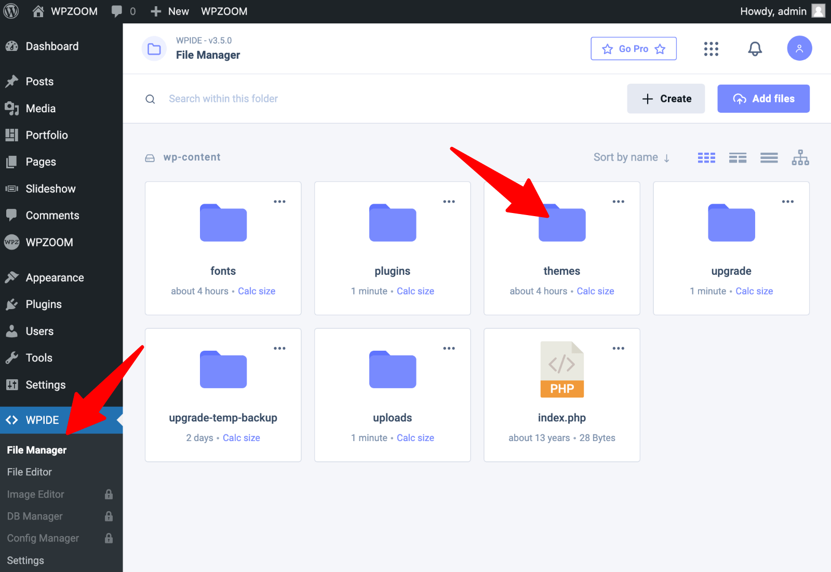This screenshot has height=572, width=831.
Task: Open notifications bell
Action: [755, 49]
